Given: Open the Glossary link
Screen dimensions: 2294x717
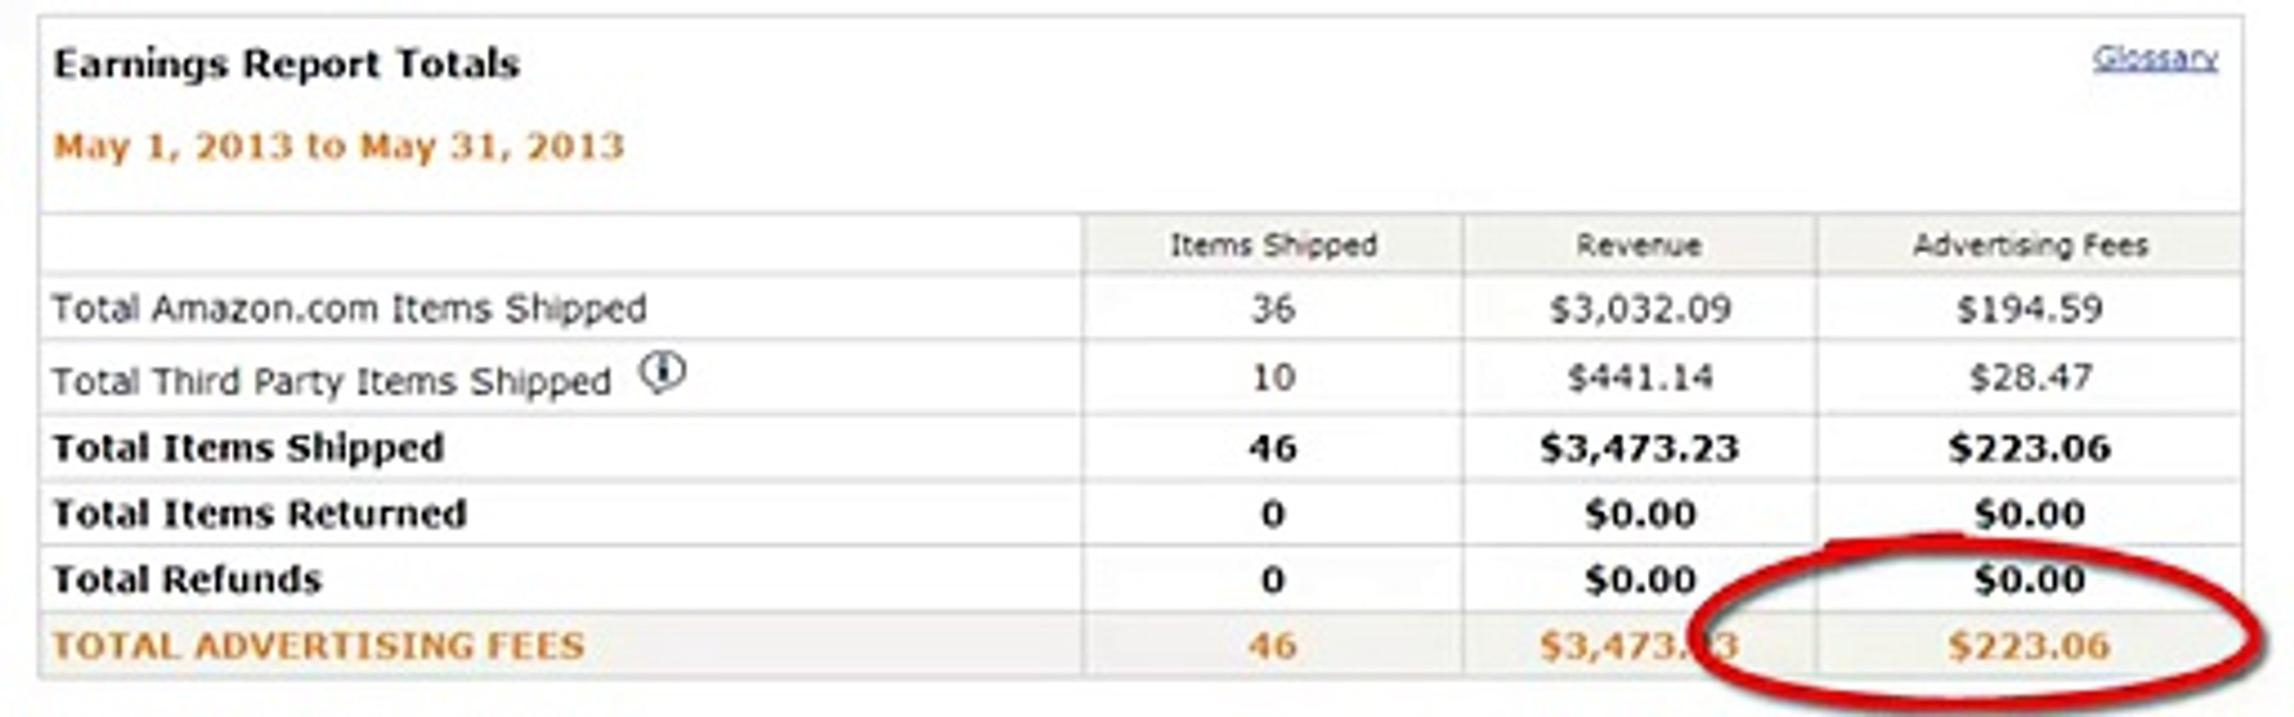Looking at the screenshot, I should click(2155, 59).
